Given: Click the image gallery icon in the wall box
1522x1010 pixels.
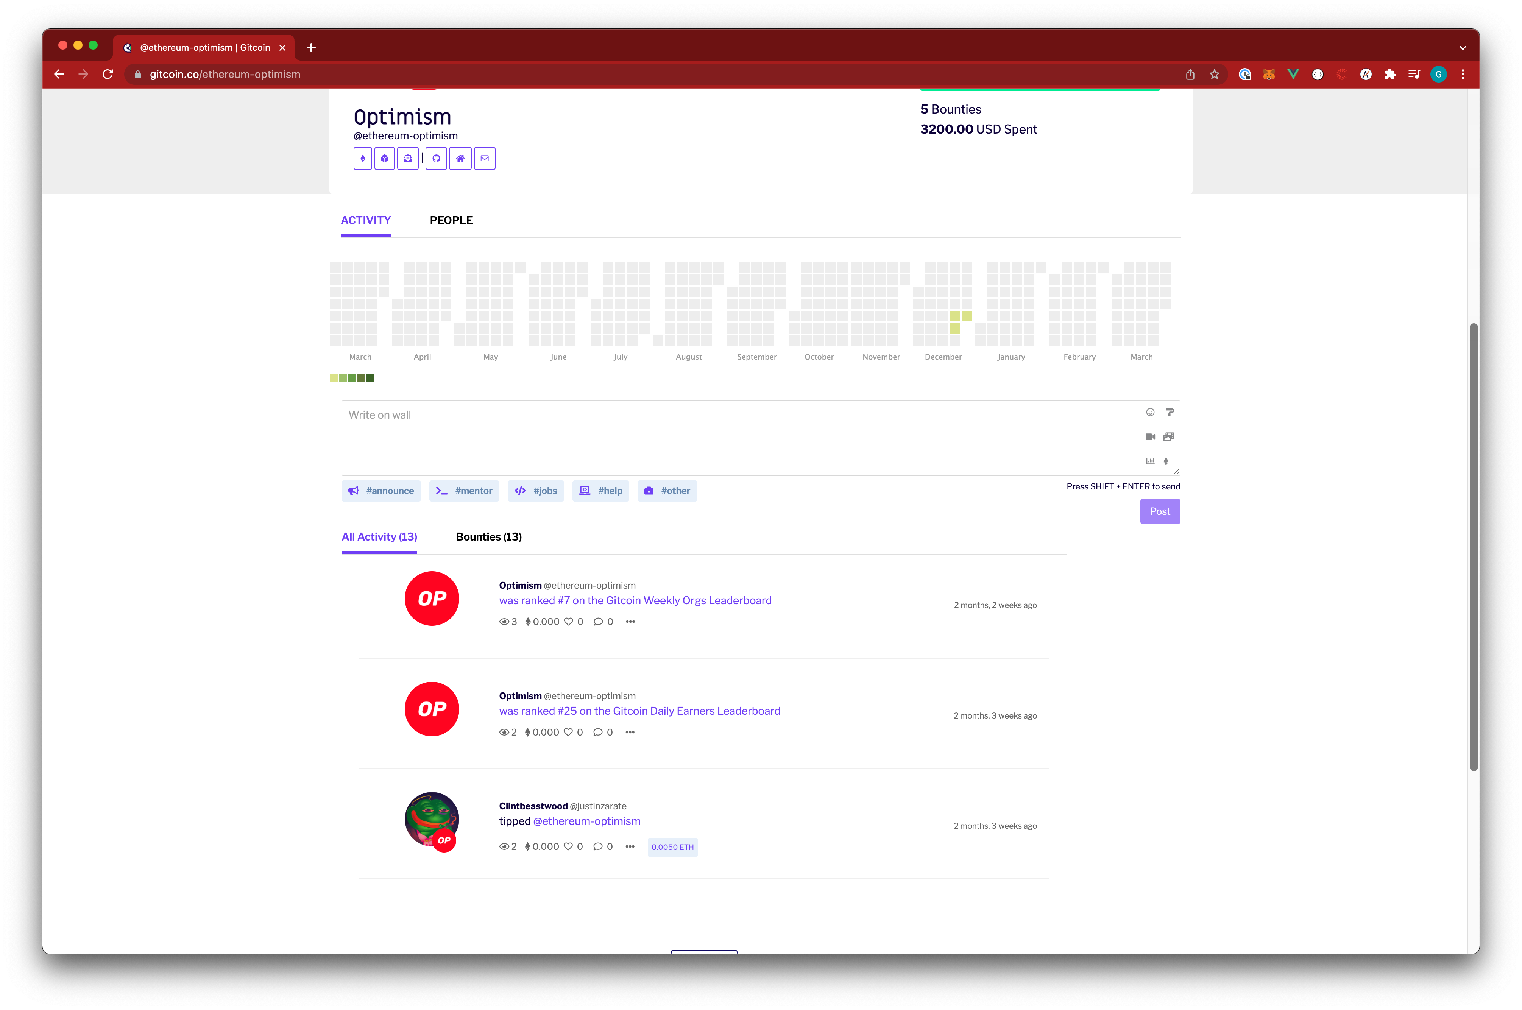Looking at the screenshot, I should (x=1169, y=437).
